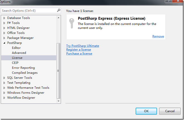Click the options tree scrollbar thumb
The width and height of the screenshot is (184, 120).
click(x=58, y=71)
